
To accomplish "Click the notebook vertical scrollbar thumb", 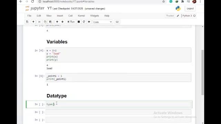I will pos(203,72).
